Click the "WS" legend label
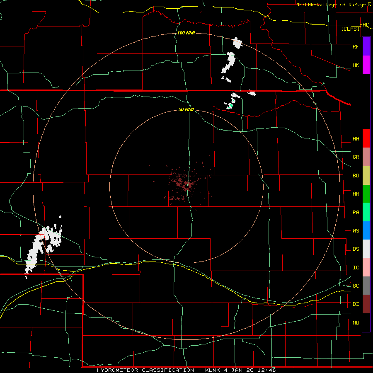This screenshot has height=373, width=373. pos(356,231)
